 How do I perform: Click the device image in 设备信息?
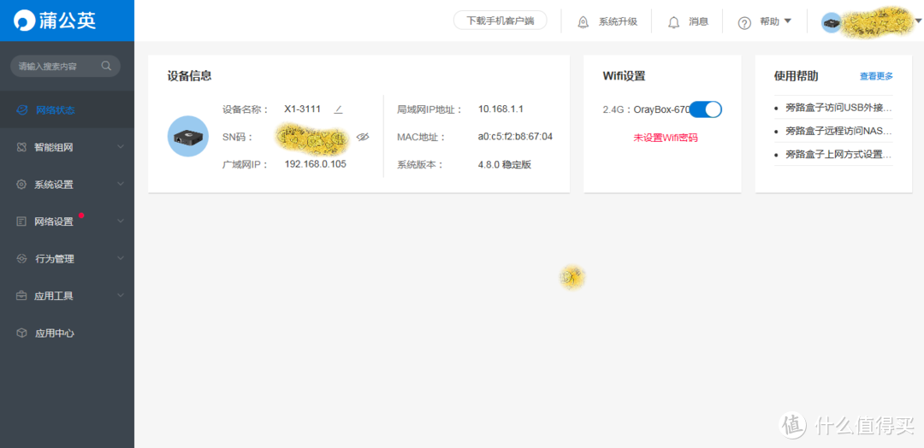tap(188, 136)
